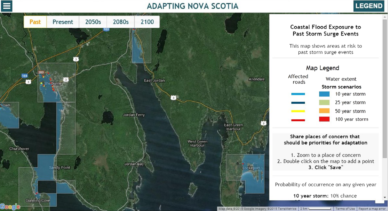Select the yellow marker in Shelburne harbour
Screen dimensions: 388x211
41,83
